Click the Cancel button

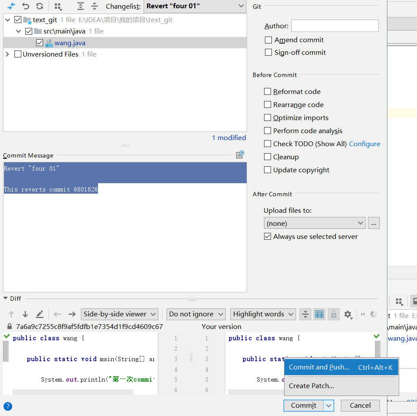[x=360, y=406]
